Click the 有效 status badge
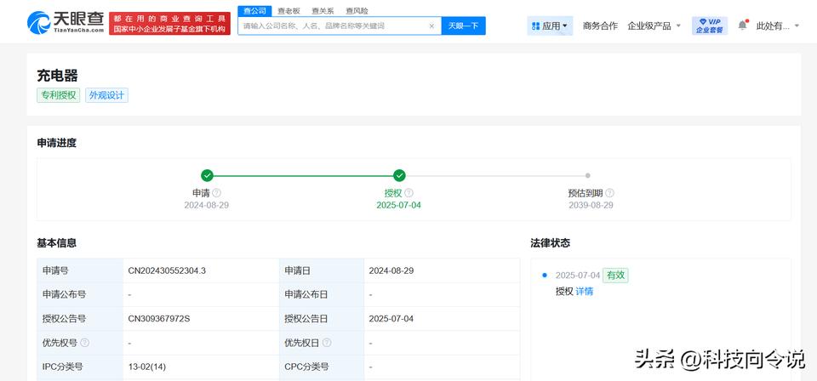817x381 pixels. pos(615,276)
